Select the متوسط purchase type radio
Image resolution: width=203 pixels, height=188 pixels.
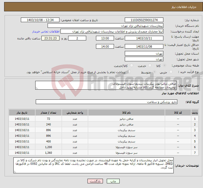pos(154,72)
